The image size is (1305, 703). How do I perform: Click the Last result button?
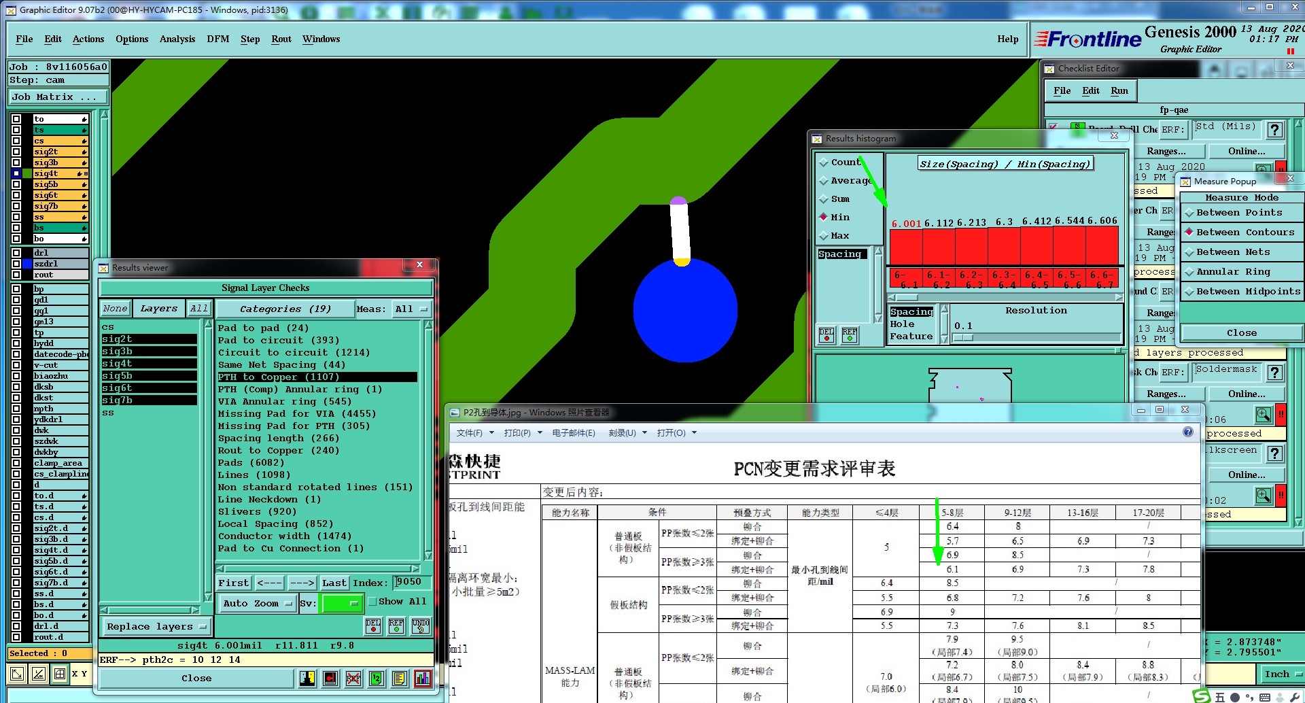334,583
